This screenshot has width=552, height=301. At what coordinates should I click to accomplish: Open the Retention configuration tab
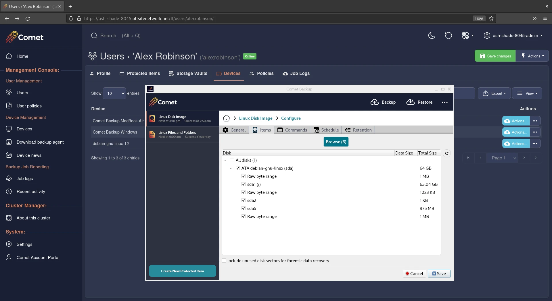point(358,130)
